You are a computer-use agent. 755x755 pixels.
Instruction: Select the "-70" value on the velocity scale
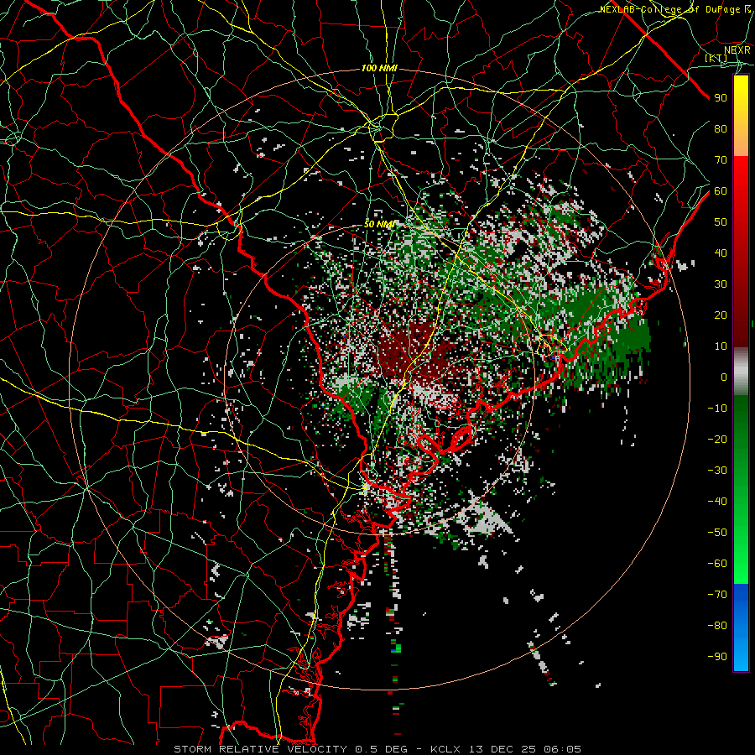tap(717, 595)
